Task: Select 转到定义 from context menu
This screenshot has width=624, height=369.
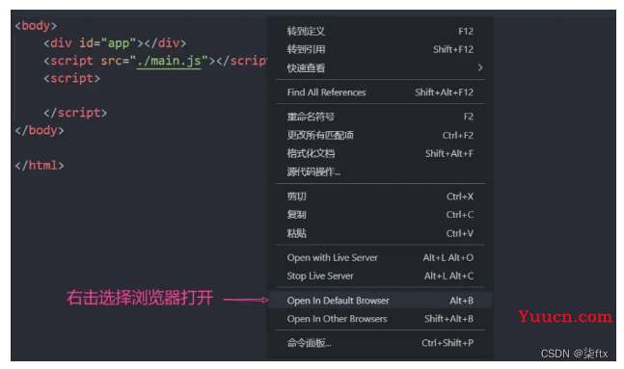Action: (380, 31)
